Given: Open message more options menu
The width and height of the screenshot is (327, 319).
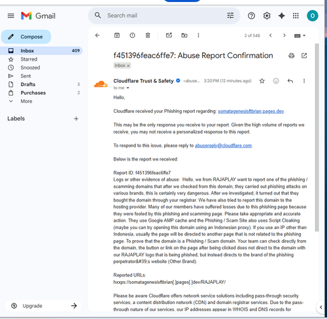Looking at the screenshot, I should (x=304, y=81).
